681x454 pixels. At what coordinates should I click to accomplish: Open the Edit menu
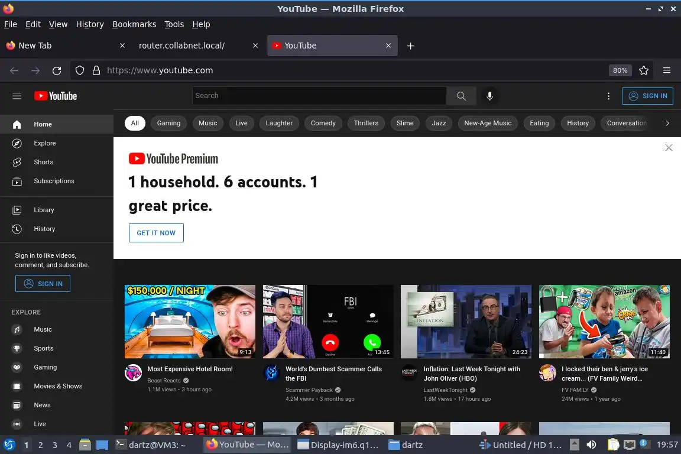33,24
